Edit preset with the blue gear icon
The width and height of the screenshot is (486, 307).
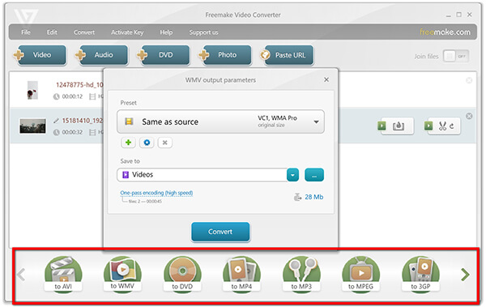(147, 143)
